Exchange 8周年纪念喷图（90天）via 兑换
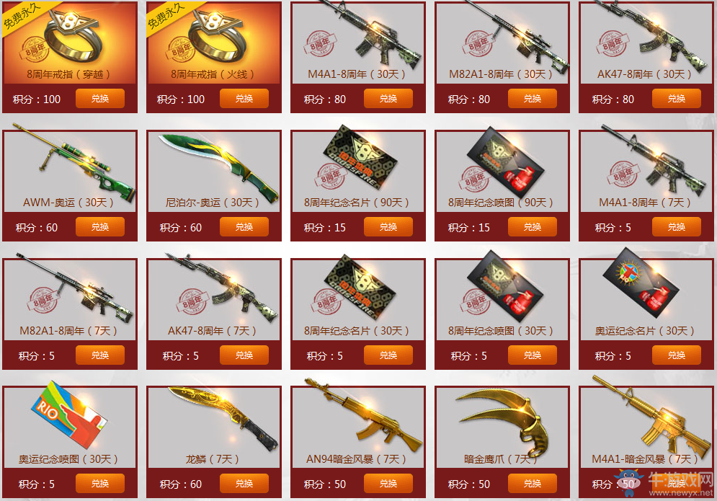Viewport: 717px width, 501px height. point(533,227)
